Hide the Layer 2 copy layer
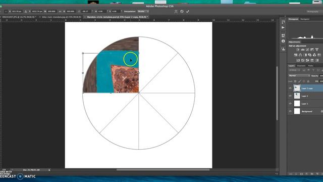The image size is (323, 182). point(290,88)
